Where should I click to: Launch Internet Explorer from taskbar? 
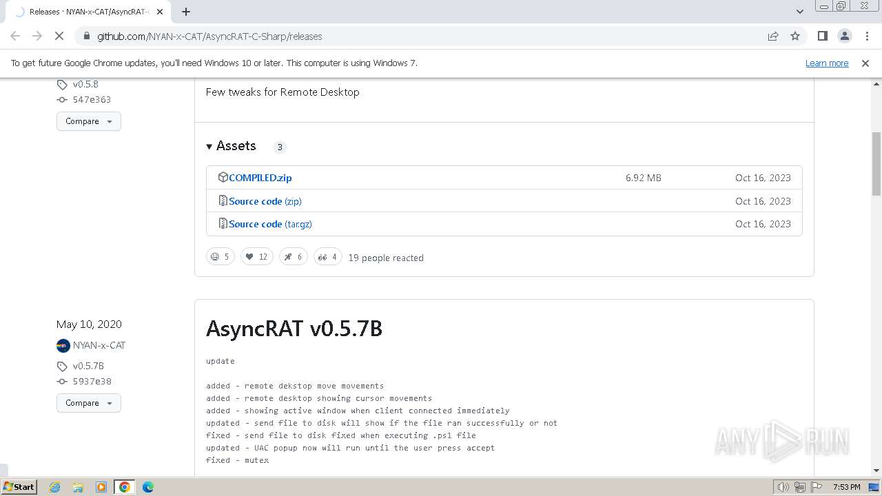coord(55,487)
